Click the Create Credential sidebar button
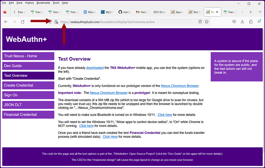The height and width of the screenshot is (168, 265). pos(28,85)
